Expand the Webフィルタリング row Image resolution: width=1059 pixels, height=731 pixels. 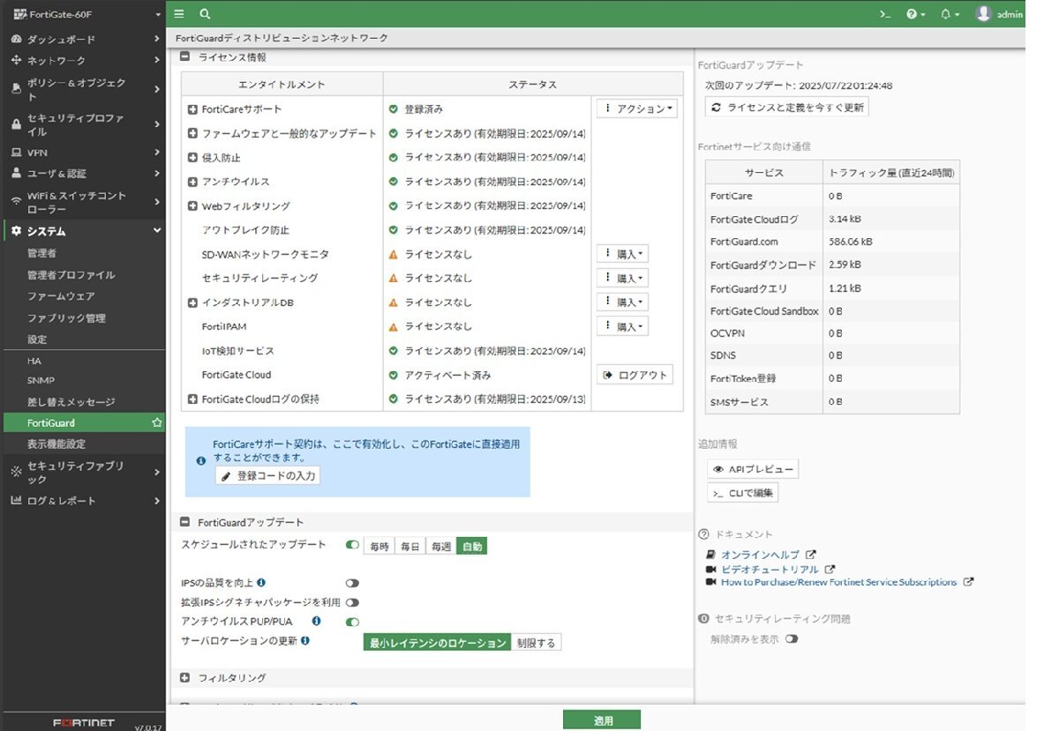[x=193, y=206]
